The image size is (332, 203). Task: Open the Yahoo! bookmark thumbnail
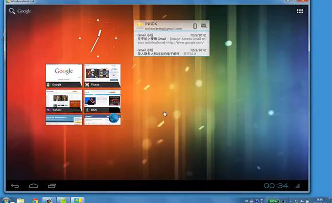tap(64, 102)
